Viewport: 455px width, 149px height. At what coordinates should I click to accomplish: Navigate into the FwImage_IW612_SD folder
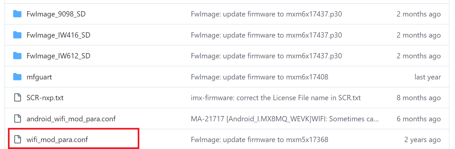(58, 56)
